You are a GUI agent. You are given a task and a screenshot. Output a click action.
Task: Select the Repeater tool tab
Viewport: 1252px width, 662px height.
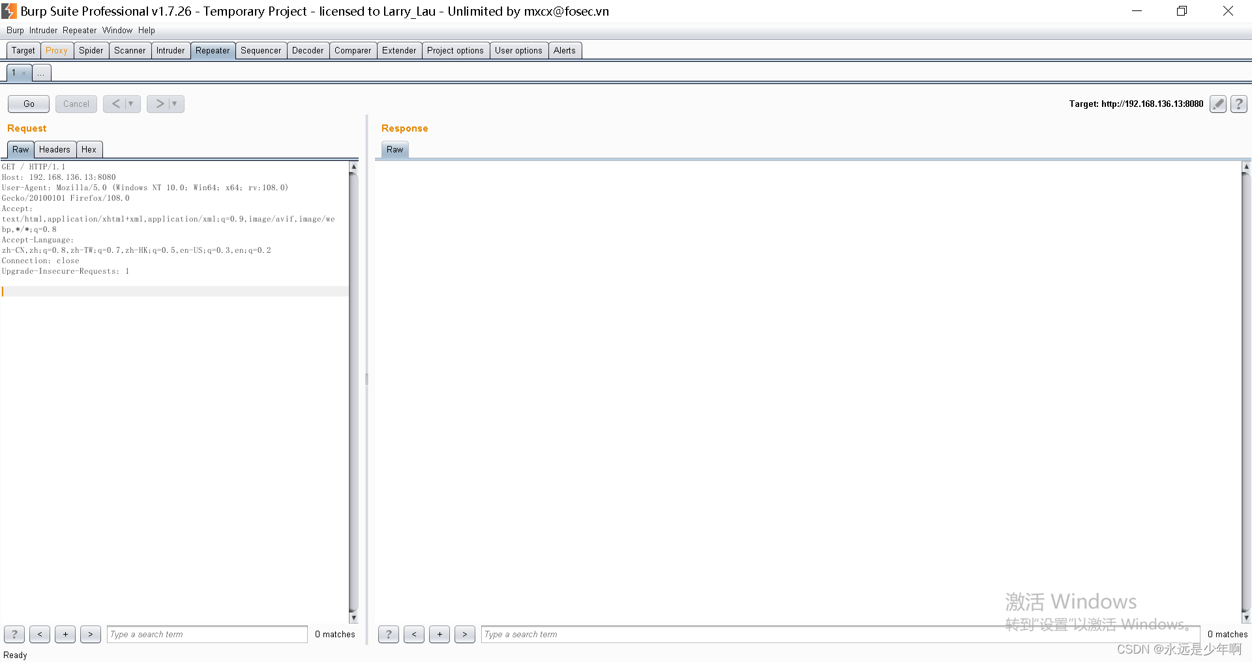[x=213, y=51]
